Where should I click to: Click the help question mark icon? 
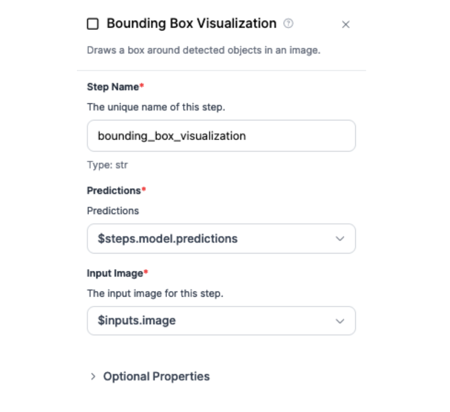click(289, 24)
